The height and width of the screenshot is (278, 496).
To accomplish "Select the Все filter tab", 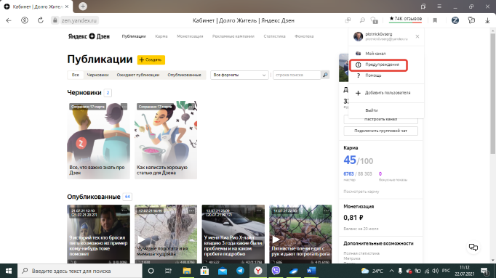I will [76, 75].
